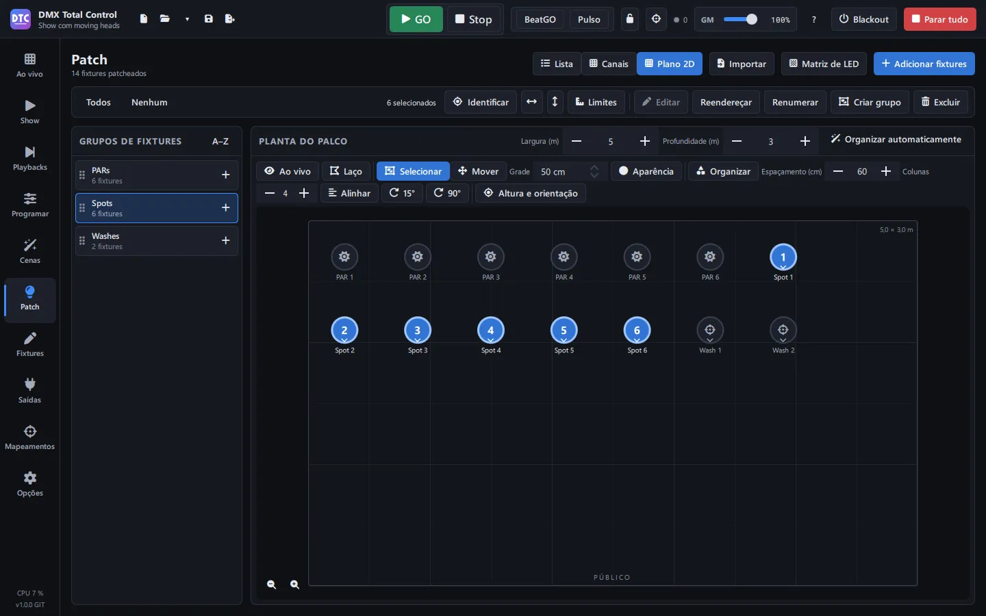
Task: Click the lock icon in top bar
Action: (x=630, y=19)
